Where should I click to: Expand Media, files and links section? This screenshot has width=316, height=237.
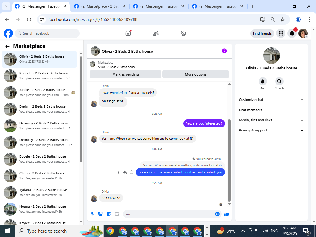click(x=271, y=120)
